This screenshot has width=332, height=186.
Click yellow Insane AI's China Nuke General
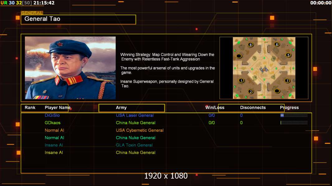(x=135, y=153)
